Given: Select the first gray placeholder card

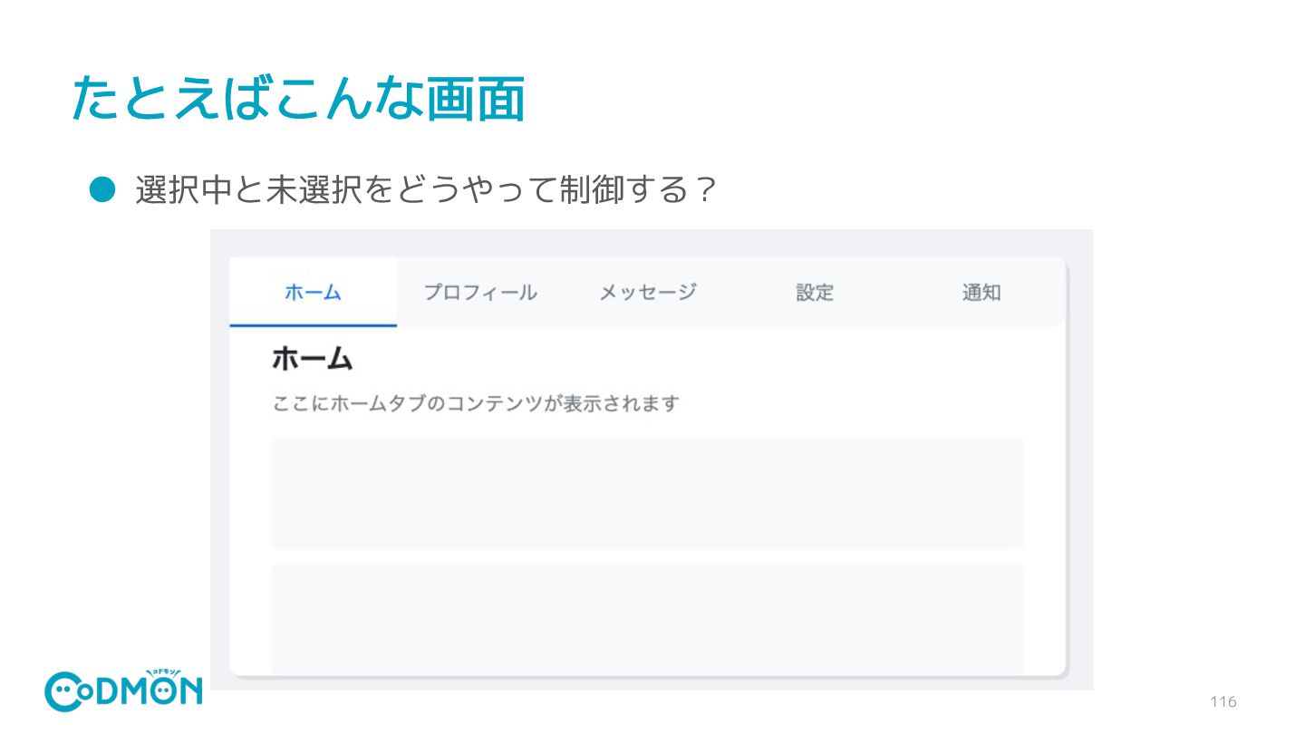Looking at the screenshot, I should click(x=647, y=494).
